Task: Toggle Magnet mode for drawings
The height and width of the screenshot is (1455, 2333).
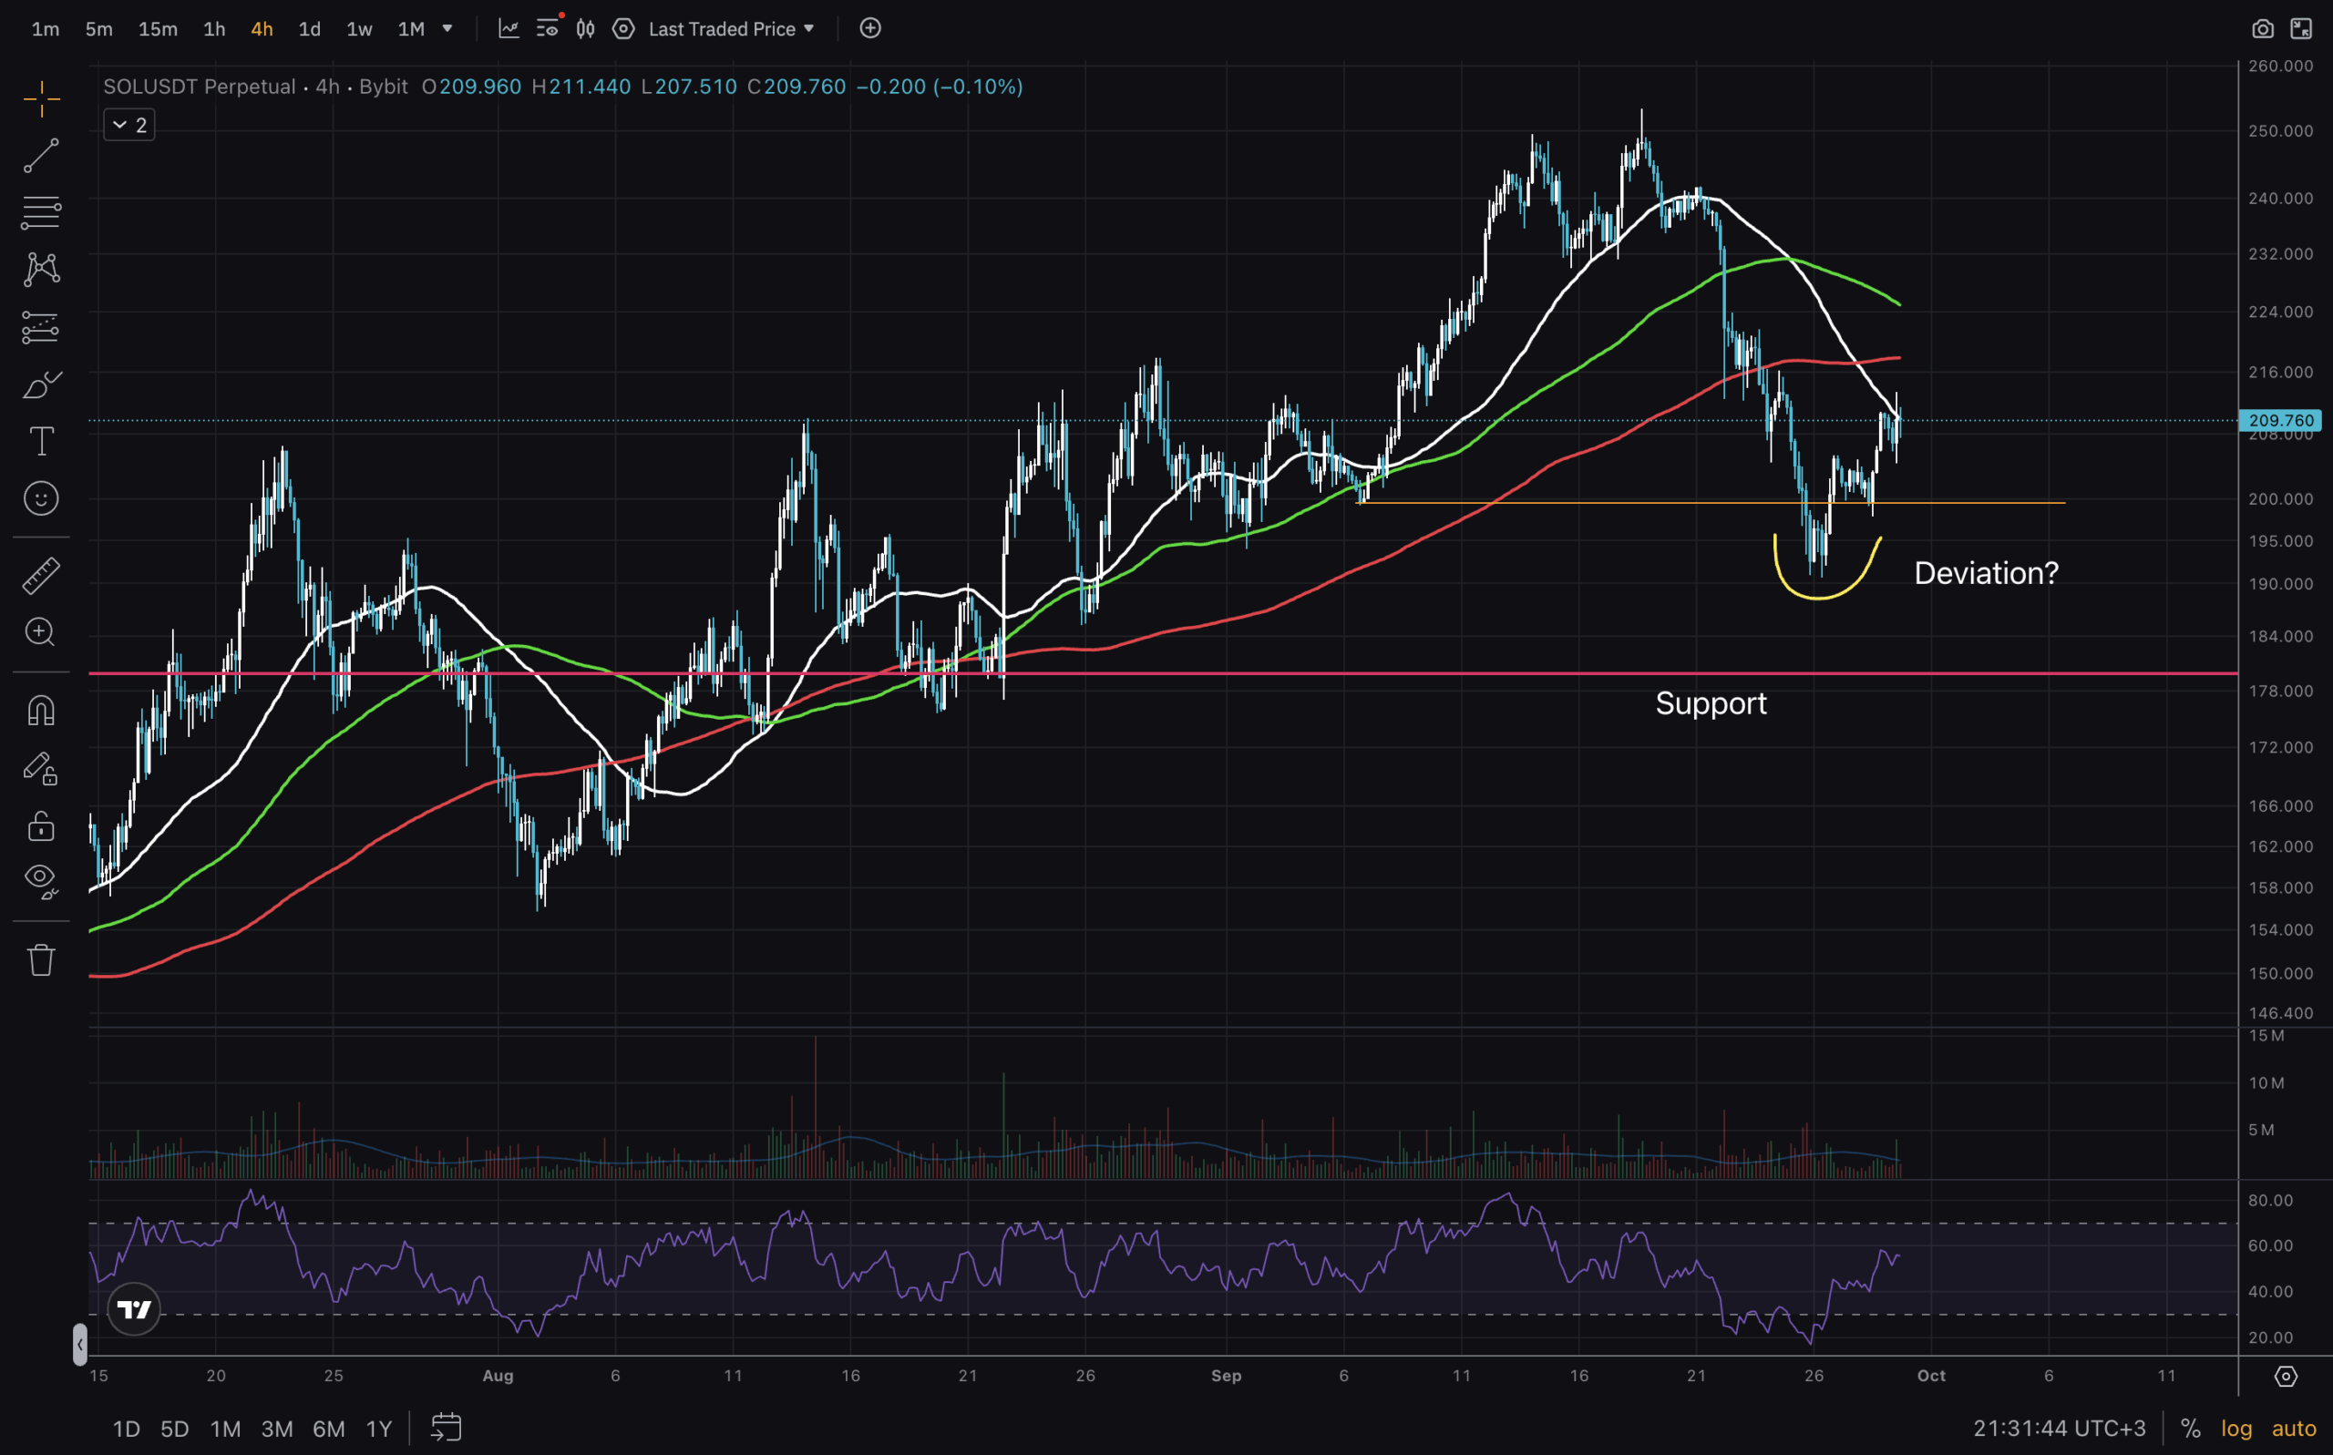Action: click(40, 712)
